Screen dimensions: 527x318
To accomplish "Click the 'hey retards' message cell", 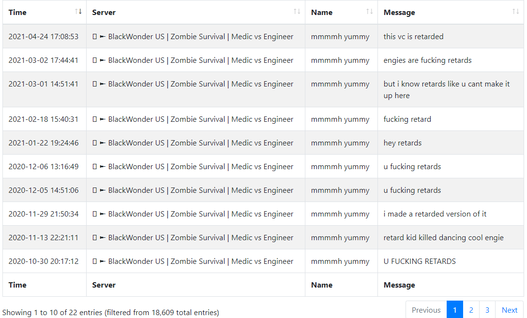I will [x=451, y=143].
